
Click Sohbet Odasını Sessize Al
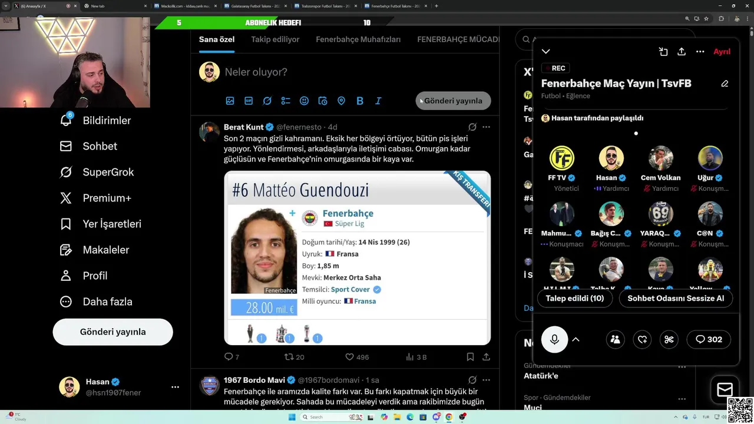coord(676,298)
